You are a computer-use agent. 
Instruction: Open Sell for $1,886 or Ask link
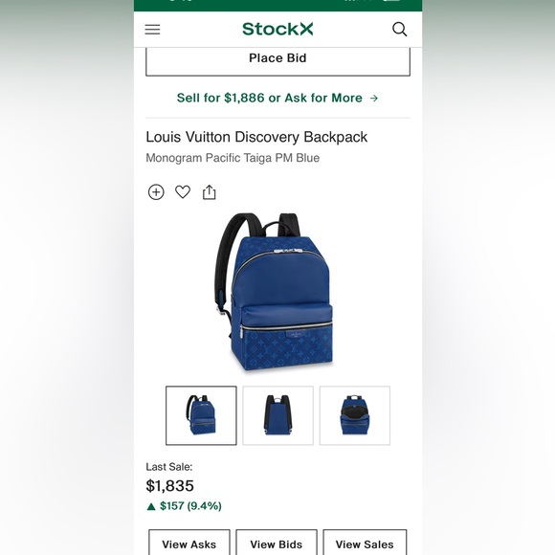tap(277, 98)
